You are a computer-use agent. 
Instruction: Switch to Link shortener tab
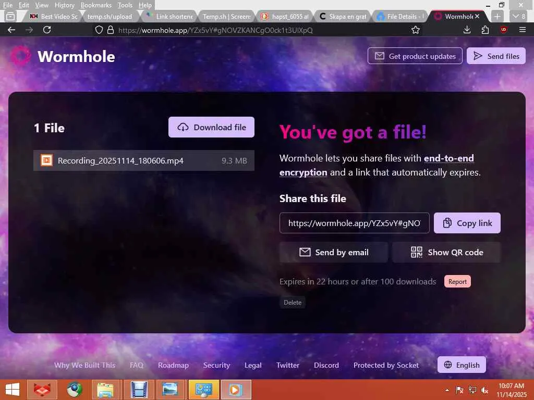[x=169, y=16]
